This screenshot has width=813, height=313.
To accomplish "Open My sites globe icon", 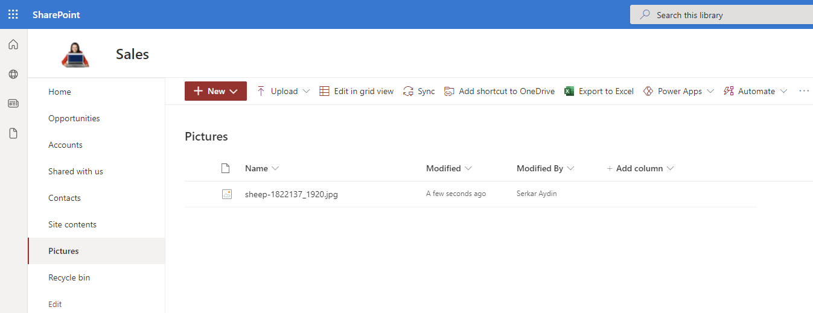I will coord(13,74).
